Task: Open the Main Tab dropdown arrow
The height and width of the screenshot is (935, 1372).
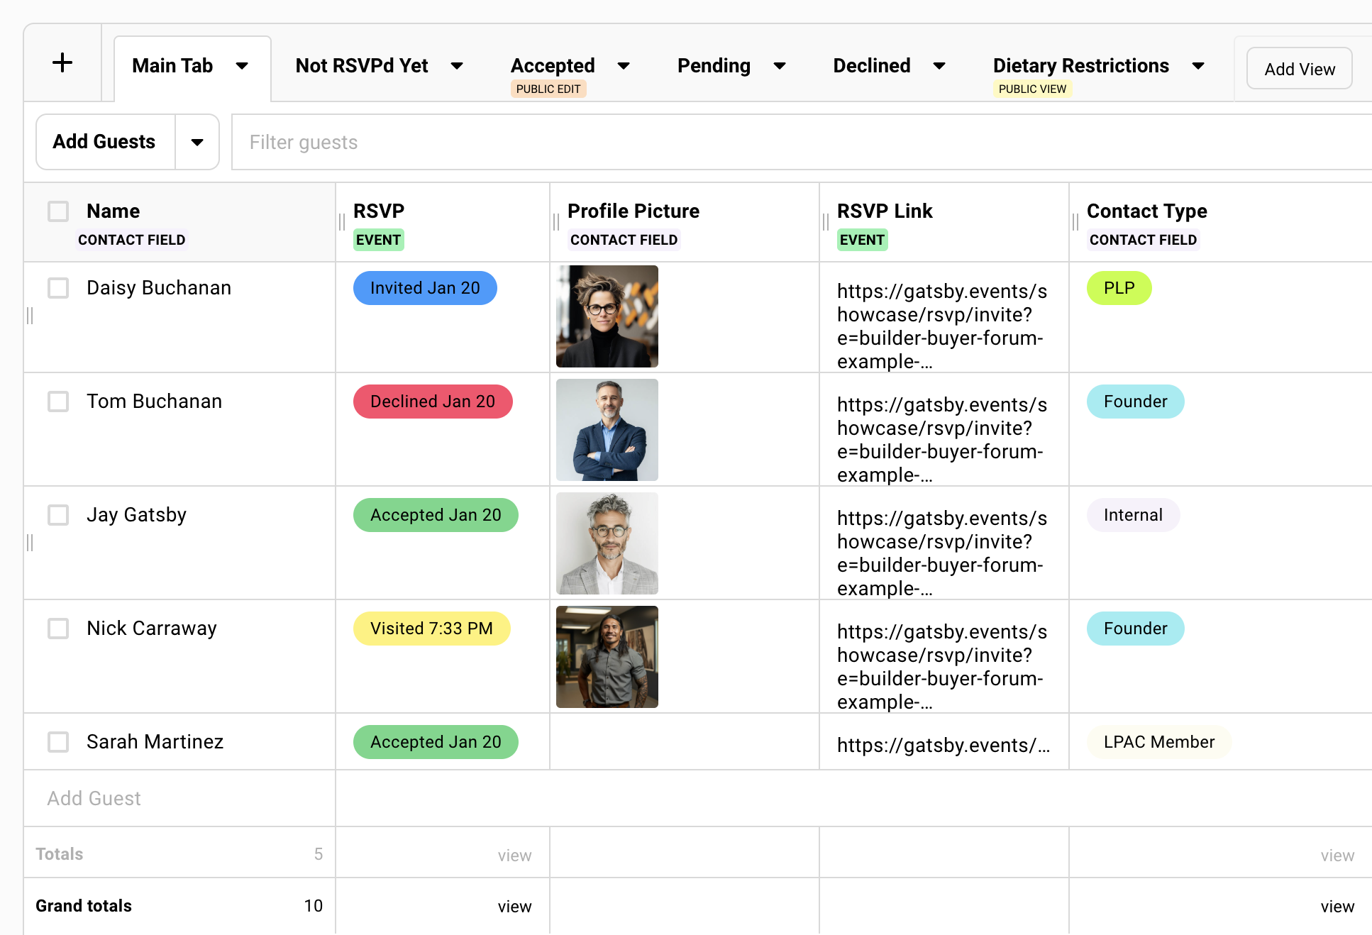Action: coord(242,66)
